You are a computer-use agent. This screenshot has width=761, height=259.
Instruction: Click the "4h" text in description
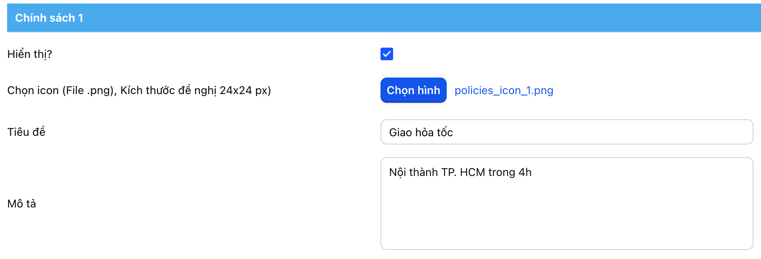pyautogui.click(x=525, y=172)
